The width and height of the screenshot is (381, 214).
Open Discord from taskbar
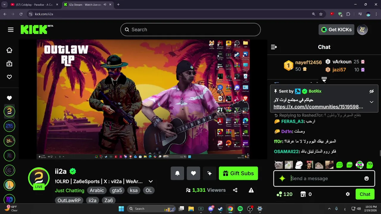(211, 209)
